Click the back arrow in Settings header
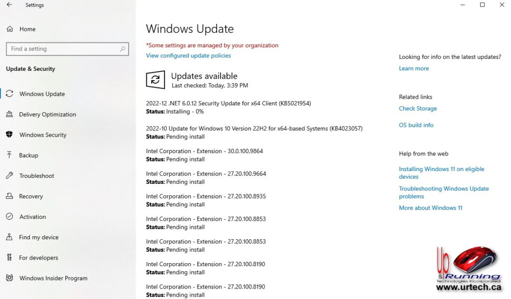 9,5
